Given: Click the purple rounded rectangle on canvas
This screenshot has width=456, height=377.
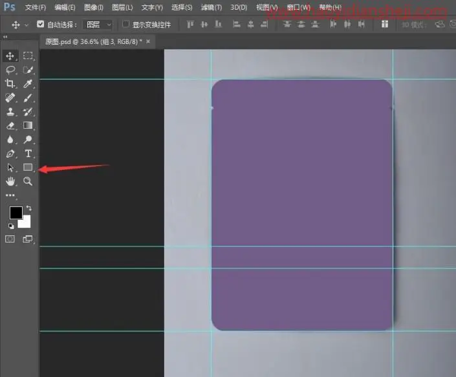Looking at the screenshot, I should click(x=302, y=205).
